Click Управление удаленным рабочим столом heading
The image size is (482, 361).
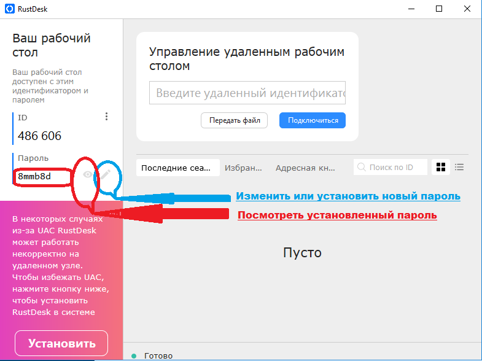tap(247, 58)
